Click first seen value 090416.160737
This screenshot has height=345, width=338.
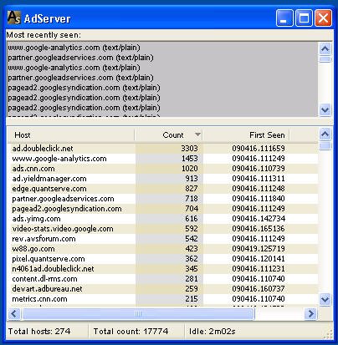[259, 289]
